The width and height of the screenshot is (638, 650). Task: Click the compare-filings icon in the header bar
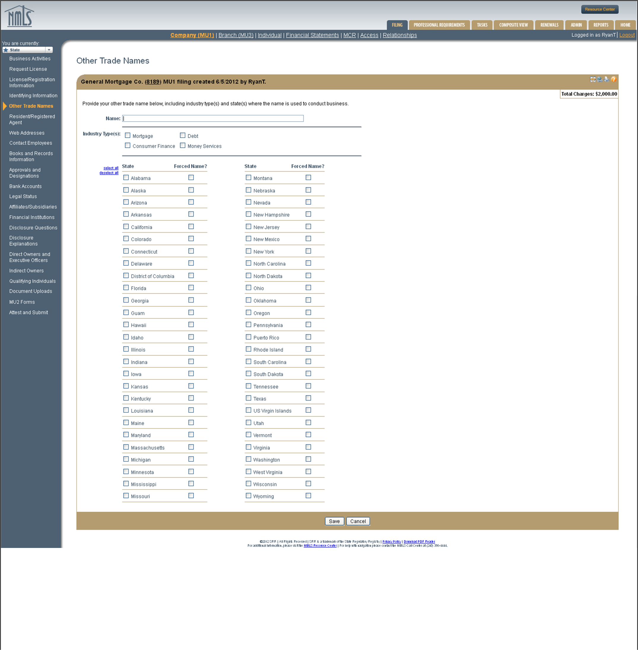(x=593, y=80)
